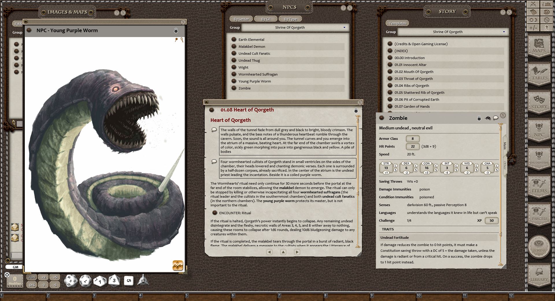Roll the d20 die in the dice tray
This screenshot has width=555, height=301.
click(70, 281)
